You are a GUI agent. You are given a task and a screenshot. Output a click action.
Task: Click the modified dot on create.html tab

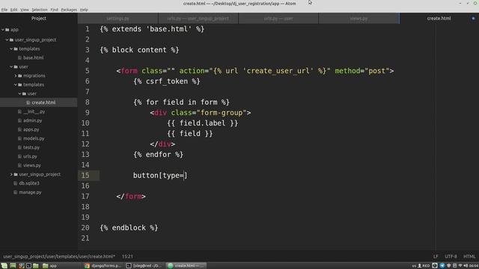point(473,18)
